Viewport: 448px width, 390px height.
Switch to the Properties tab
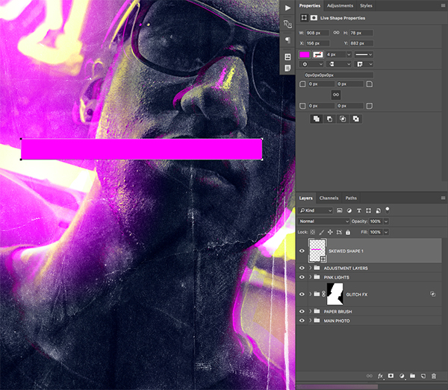click(309, 6)
